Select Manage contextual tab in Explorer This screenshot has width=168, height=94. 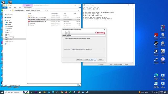click(x=28, y=5)
